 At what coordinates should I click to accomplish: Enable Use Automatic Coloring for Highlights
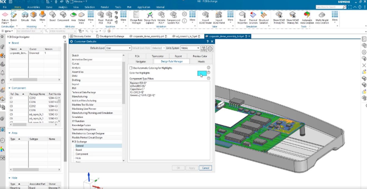point(131,67)
